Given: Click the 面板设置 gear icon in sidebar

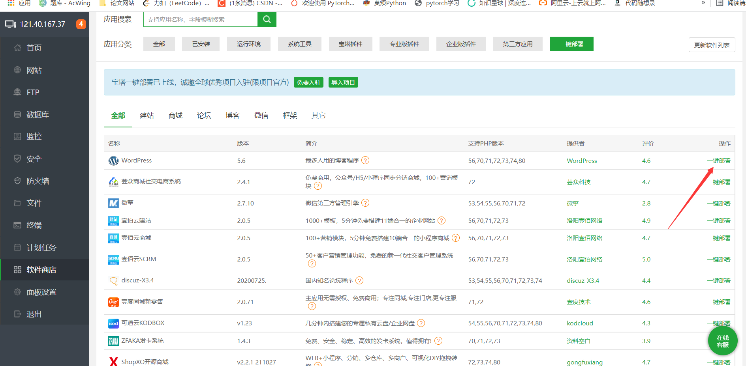Looking at the screenshot, I should tap(17, 292).
